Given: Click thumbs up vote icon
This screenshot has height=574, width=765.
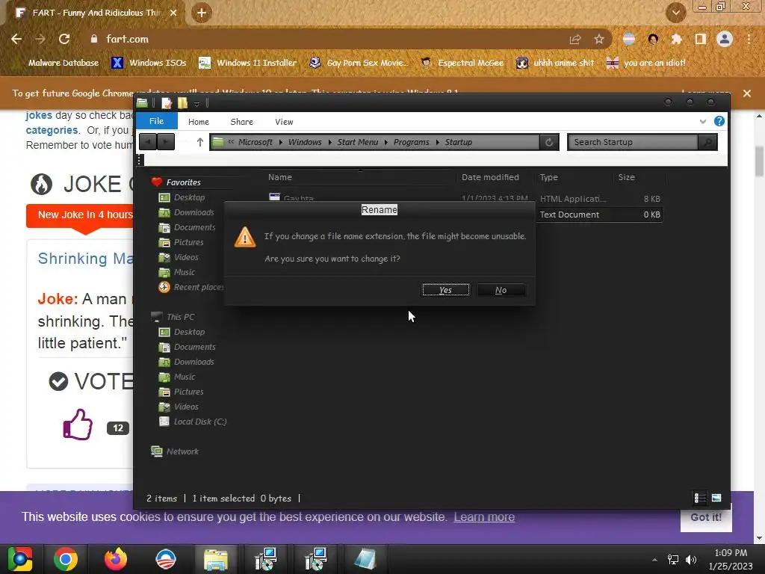Looking at the screenshot, I should (78, 425).
